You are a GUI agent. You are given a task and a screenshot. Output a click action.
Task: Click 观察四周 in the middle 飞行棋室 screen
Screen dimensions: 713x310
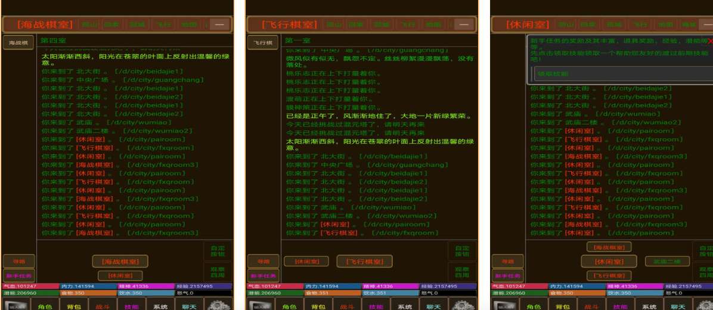coord(462,272)
